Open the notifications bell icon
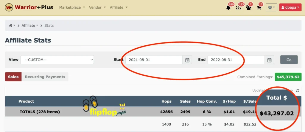Screen dimensions: 305x132 [228, 8]
